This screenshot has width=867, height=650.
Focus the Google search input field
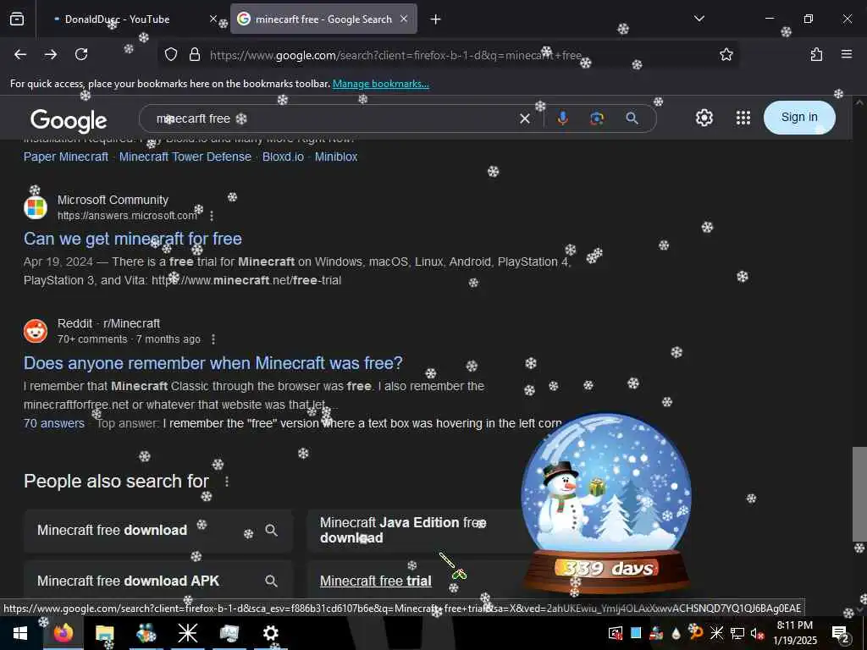pos(332,118)
